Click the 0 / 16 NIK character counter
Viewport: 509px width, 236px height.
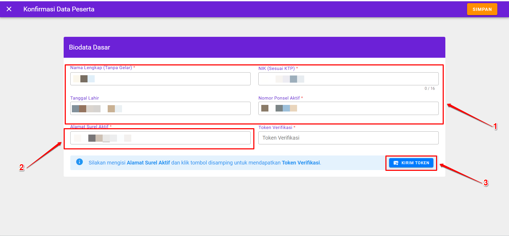click(x=429, y=88)
